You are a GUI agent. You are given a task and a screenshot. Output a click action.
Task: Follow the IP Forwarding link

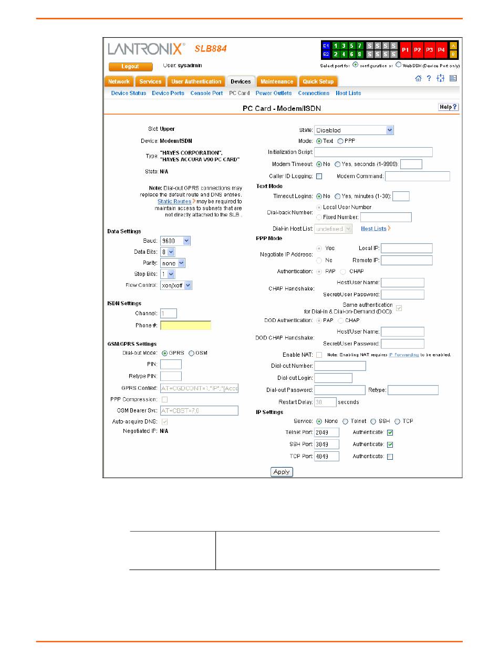(403, 355)
